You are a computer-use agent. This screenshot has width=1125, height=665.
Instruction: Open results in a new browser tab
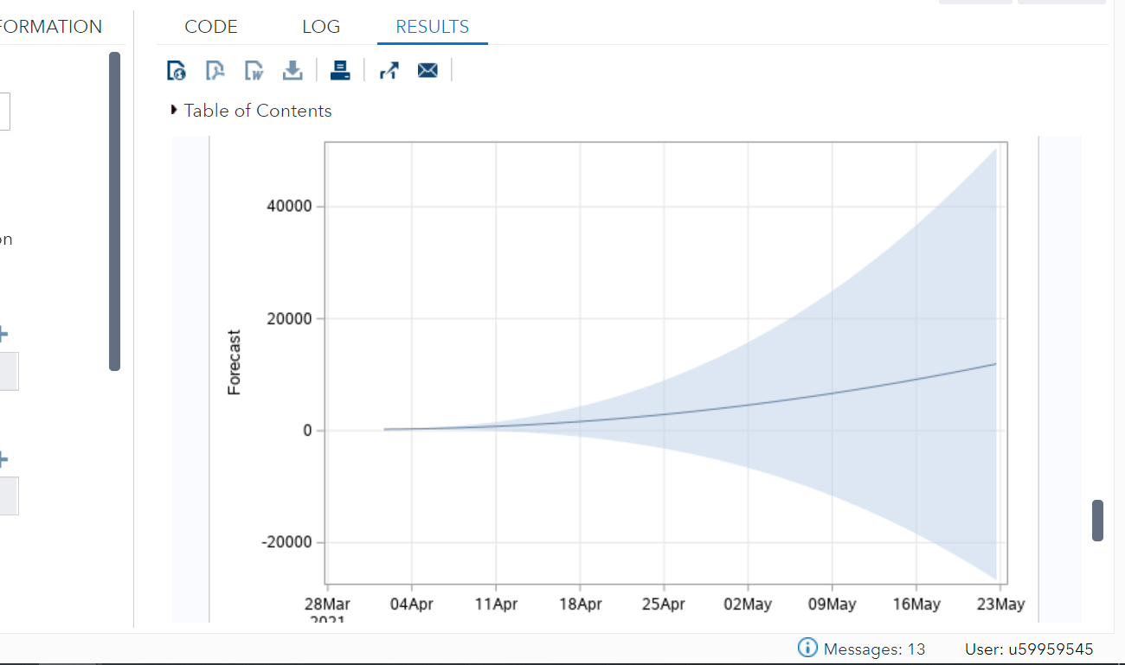pos(389,70)
